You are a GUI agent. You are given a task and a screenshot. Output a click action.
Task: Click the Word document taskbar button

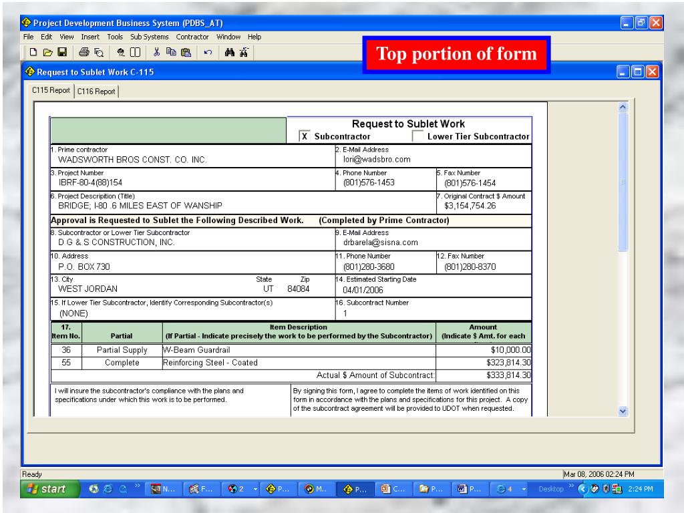[x=470, y=490]
